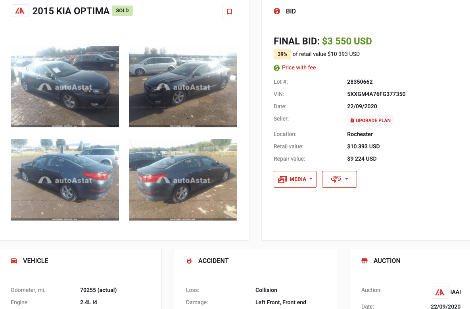Click the 39% retail value badge
The image size is (470, 309).
tap(282, 54)
